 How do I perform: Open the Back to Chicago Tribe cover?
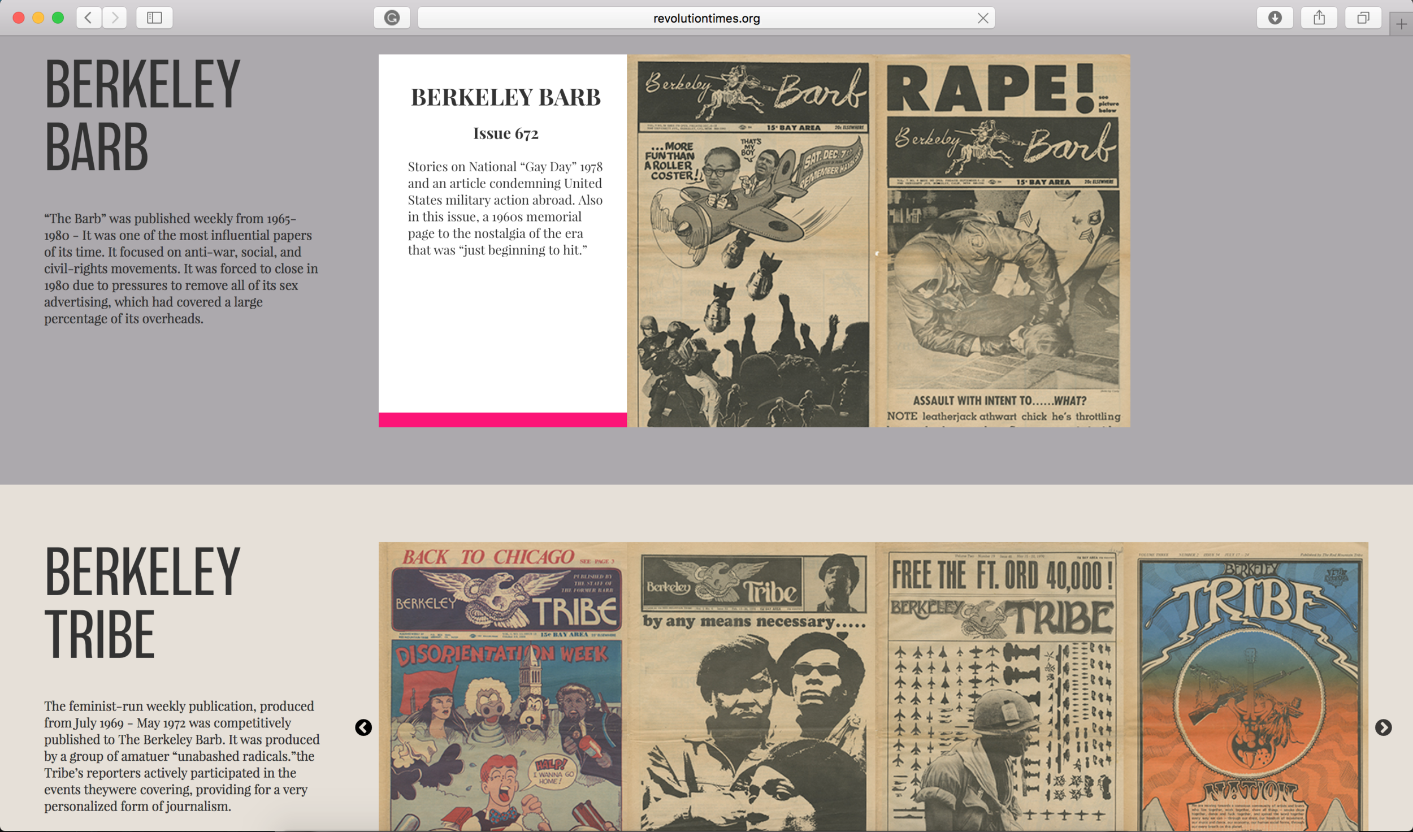click(503, 687)
